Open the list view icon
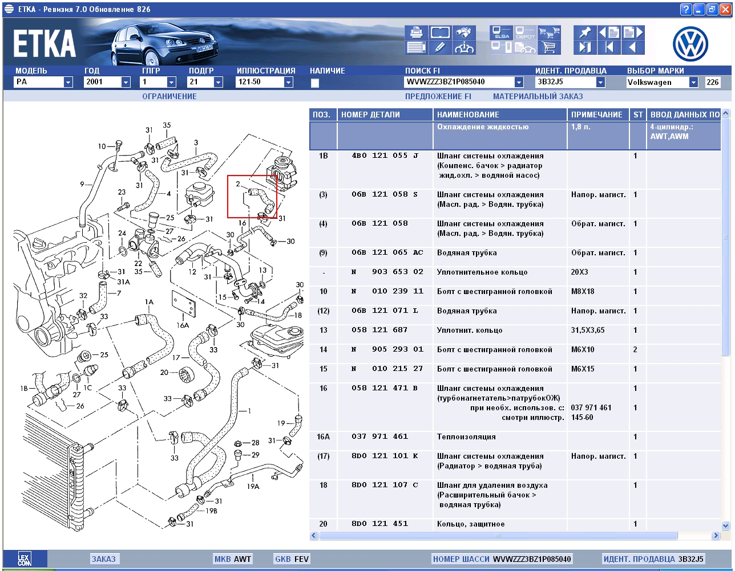Screen dimensions: 735x571 (x=416, y=48)
